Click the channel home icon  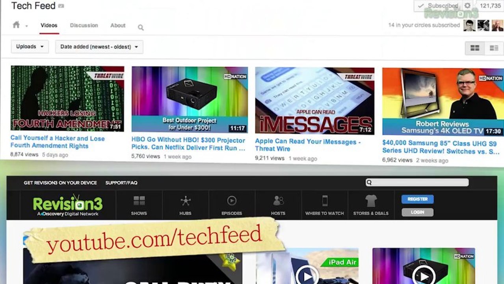(x=16, y=25)
